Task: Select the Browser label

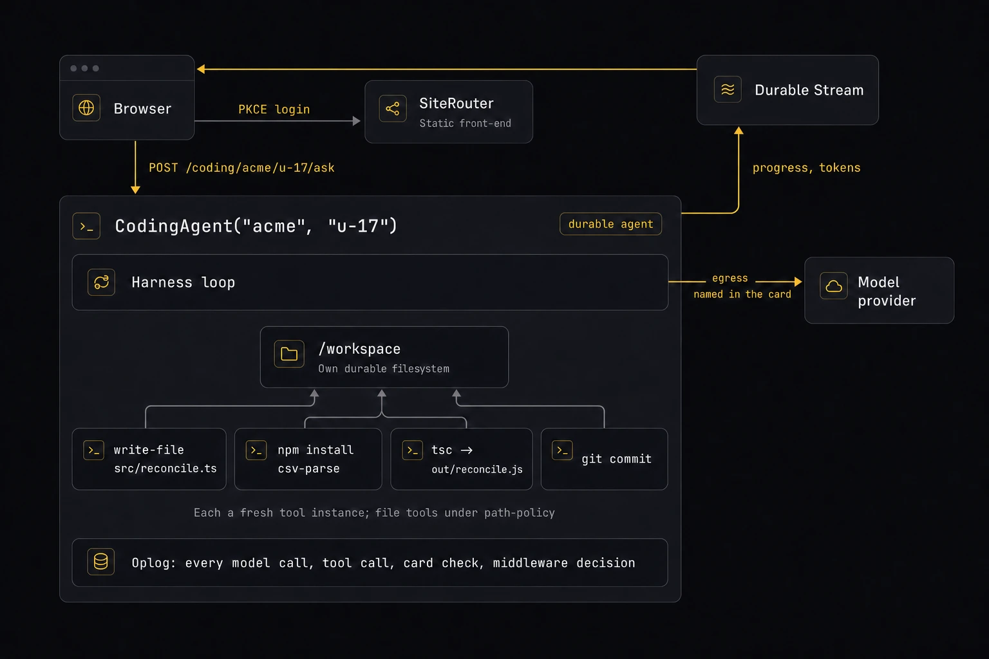Action: pyautogui.click(x=142, y=109)
